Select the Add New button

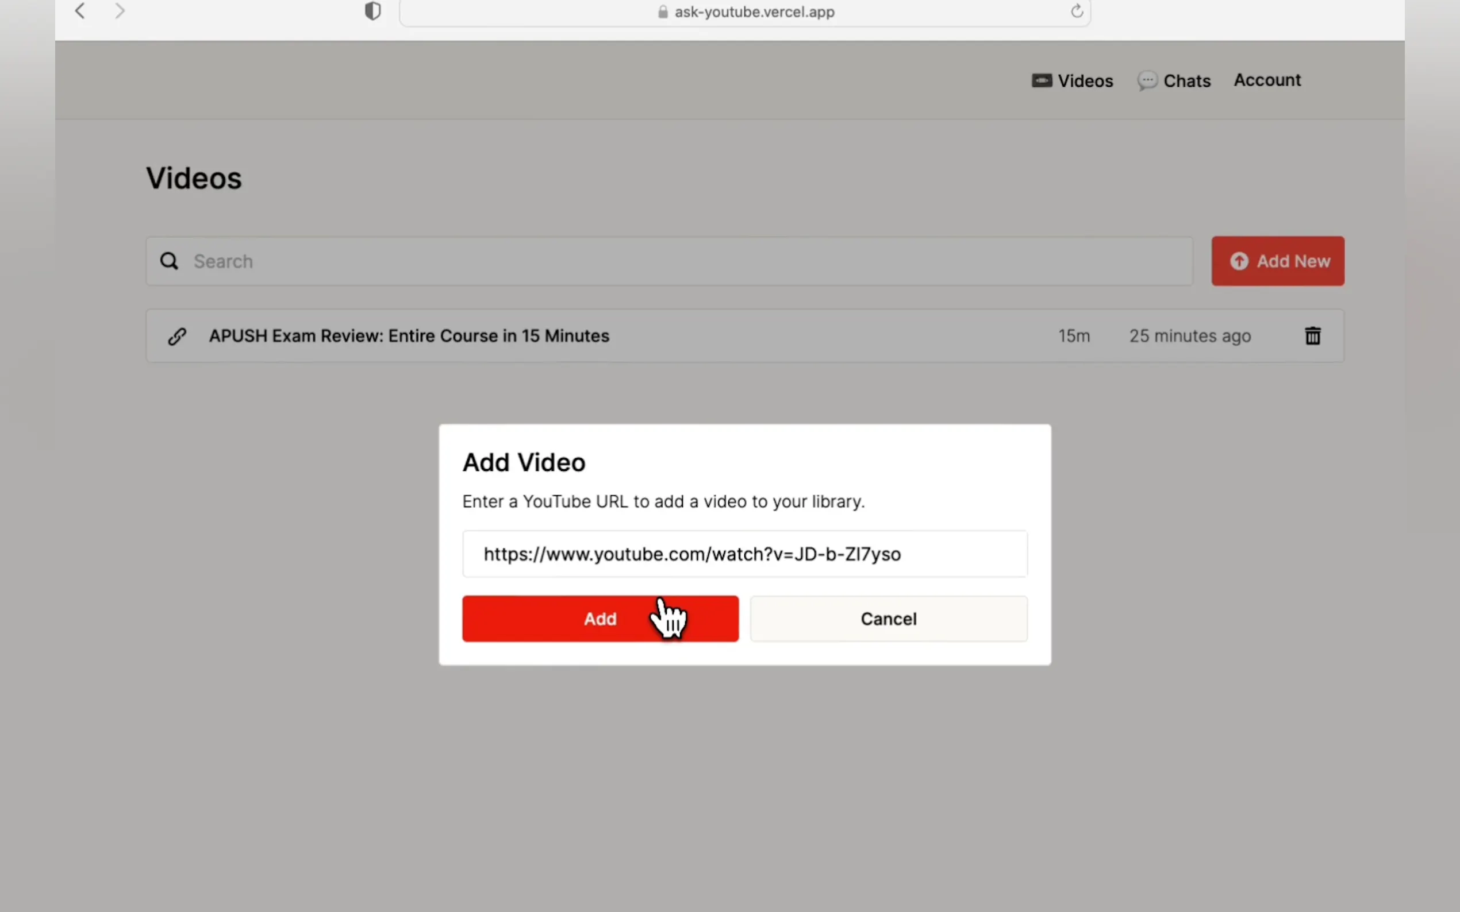(1277, 261)
